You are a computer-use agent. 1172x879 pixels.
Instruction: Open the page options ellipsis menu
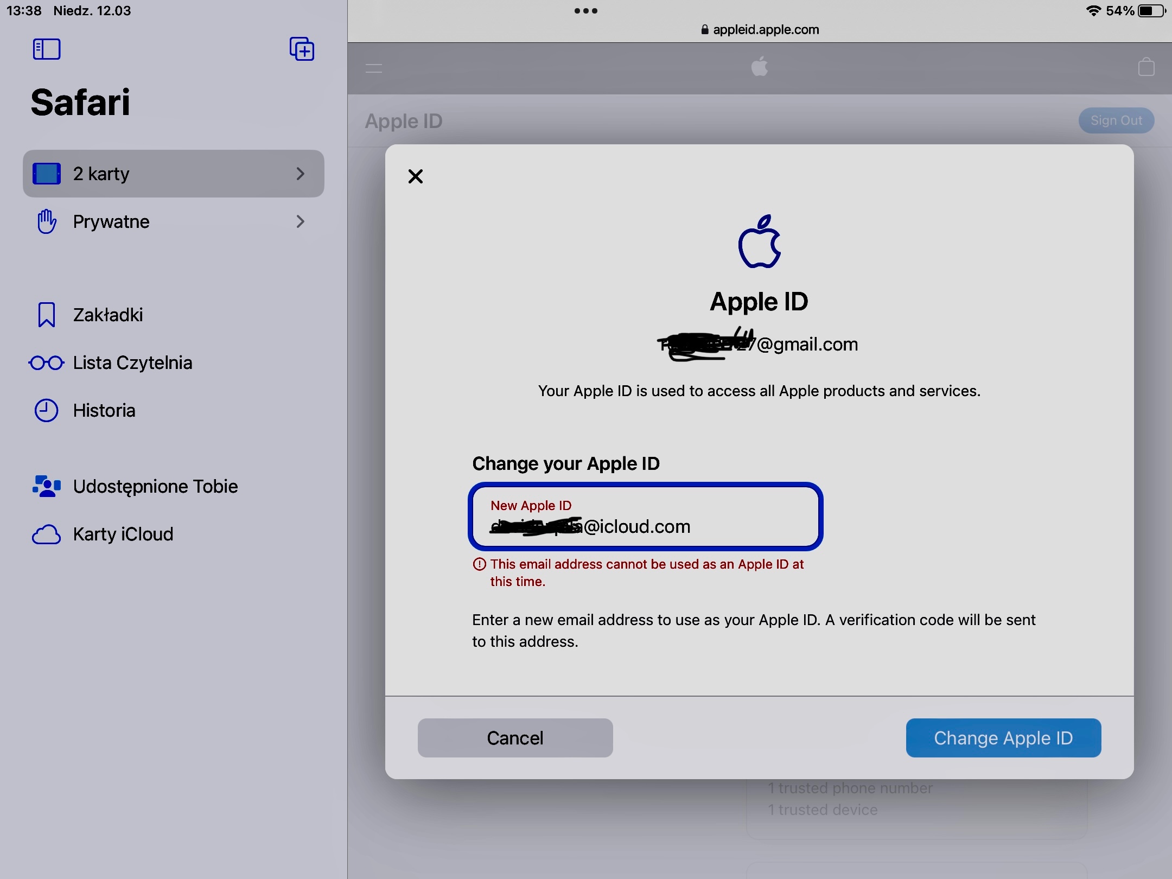(585, 11)
